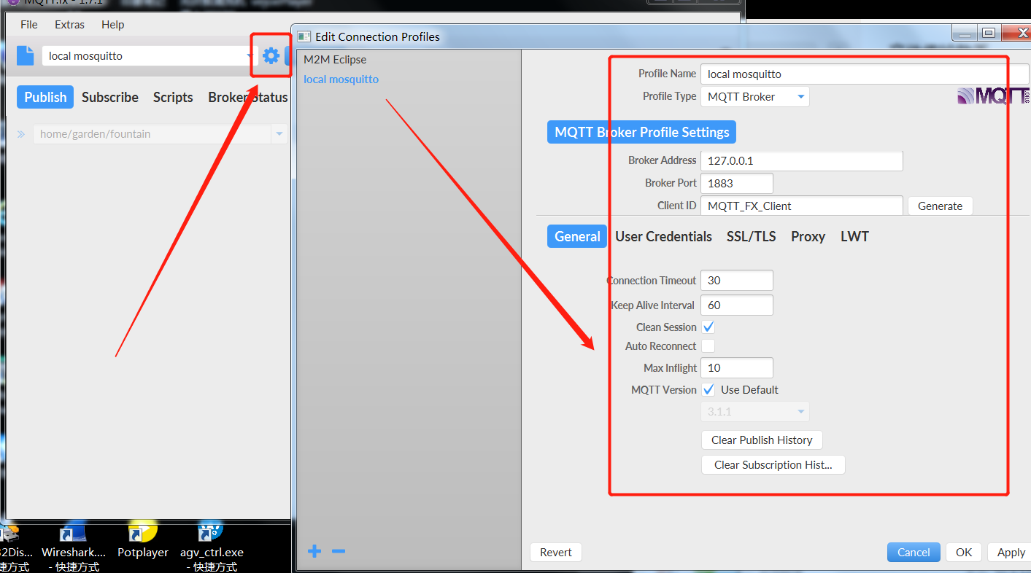Open the 3.1.1 MQTT version dropdown
1031x573 pixels.
point(754,411)
